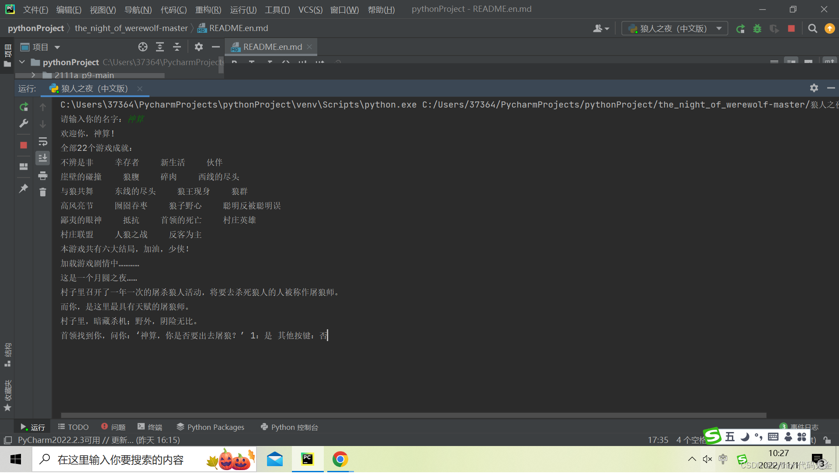The image size is (839, 474).
Task: Pin the run tab
Action: (x=24, y=188)
